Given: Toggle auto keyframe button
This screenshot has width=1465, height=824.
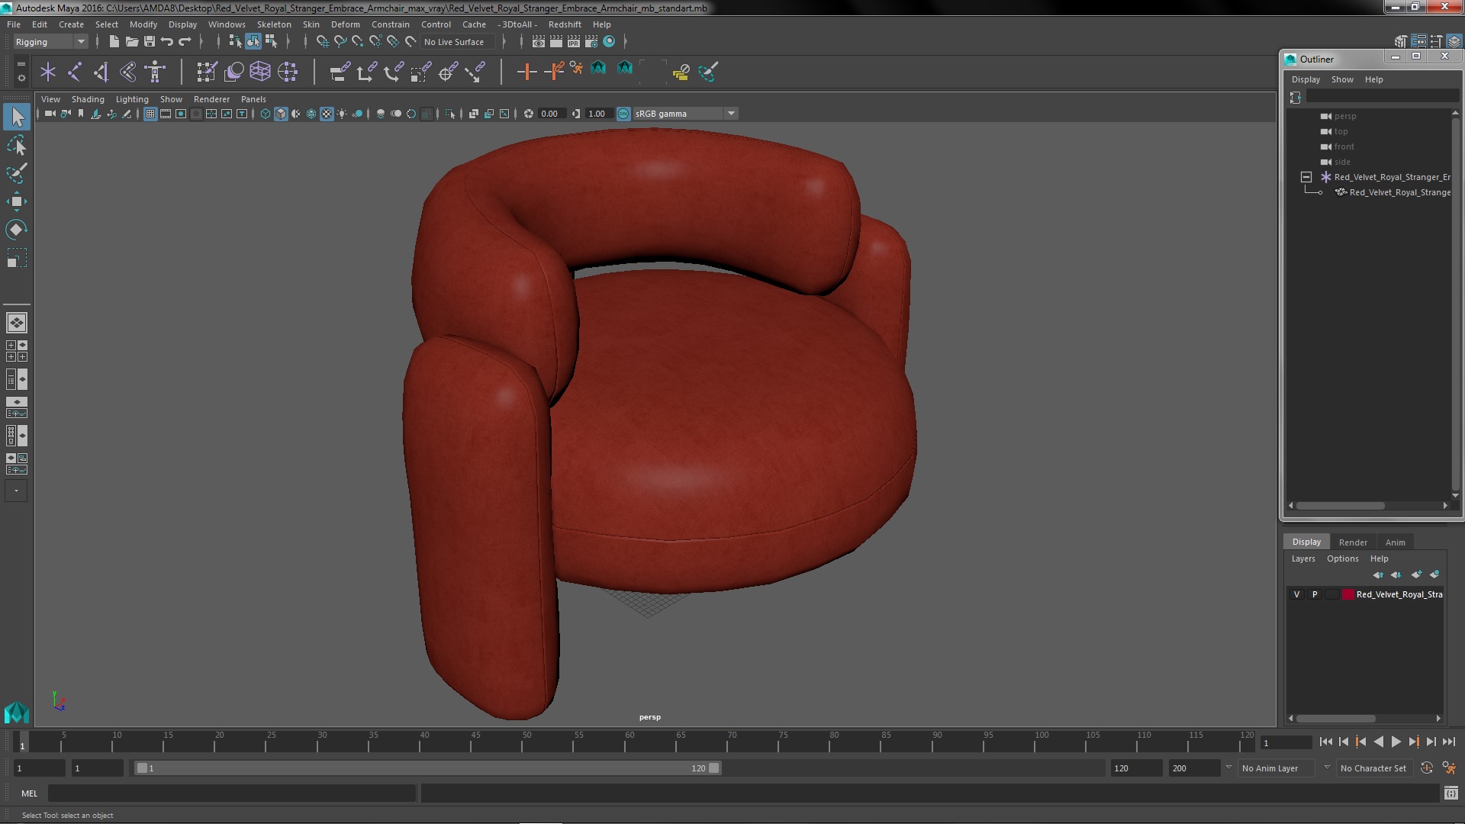Looking at the screenshot, I should 1426,768.
